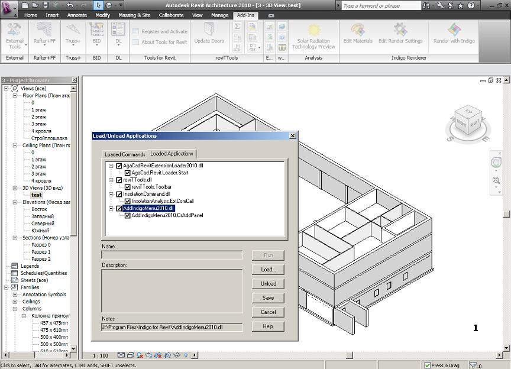Click the Rafter+FF ribbon icon
The image size is (511, 369).
click(44, 30)
